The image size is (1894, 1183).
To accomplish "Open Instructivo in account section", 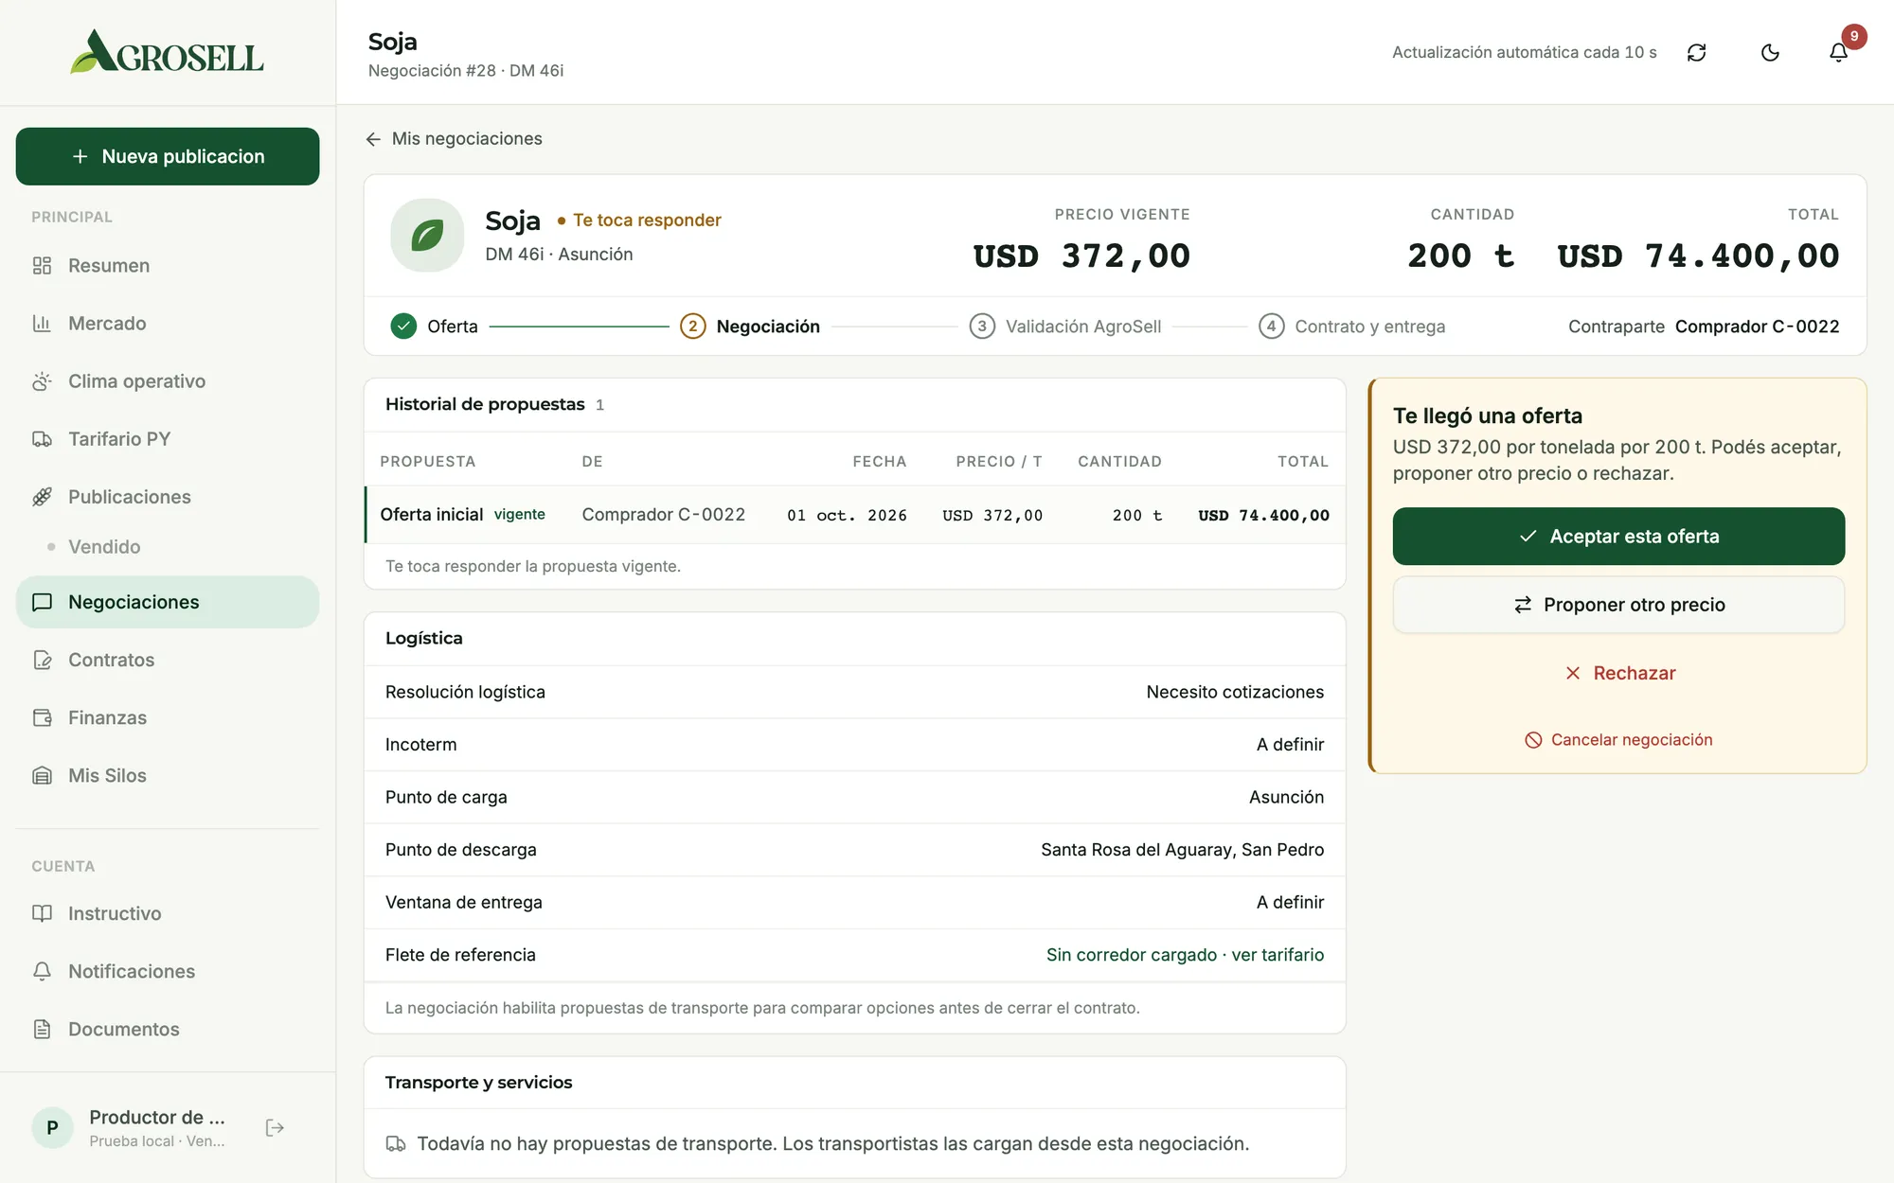I will (x=167, y=913).
